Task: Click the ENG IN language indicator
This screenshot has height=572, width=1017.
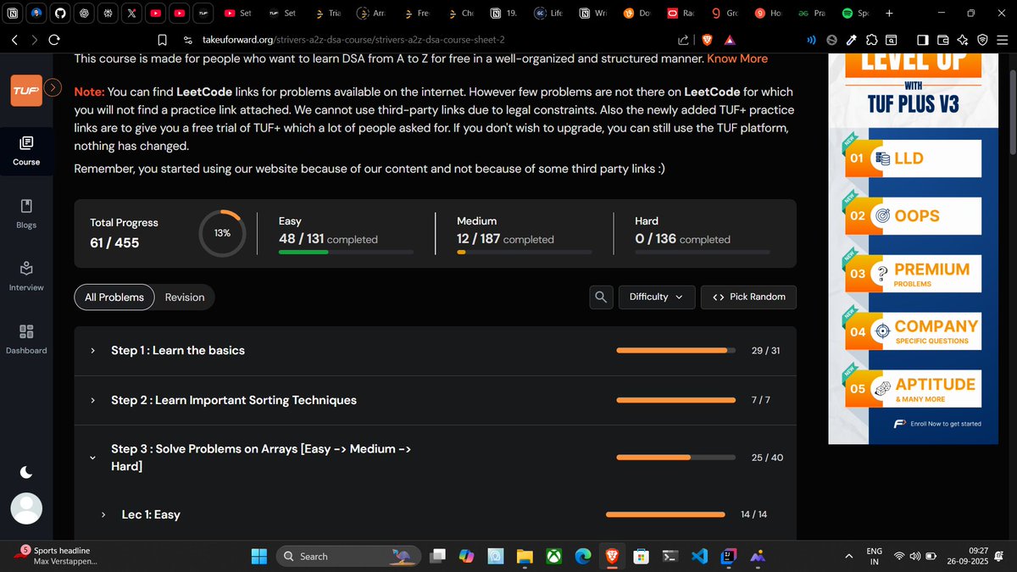Action: [875, 556]
